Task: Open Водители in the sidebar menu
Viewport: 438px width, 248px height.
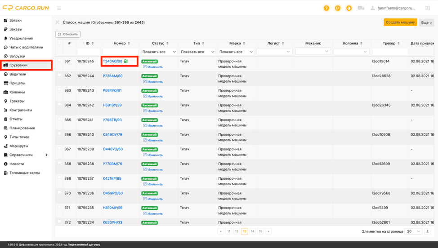Action: click(18, 74)
